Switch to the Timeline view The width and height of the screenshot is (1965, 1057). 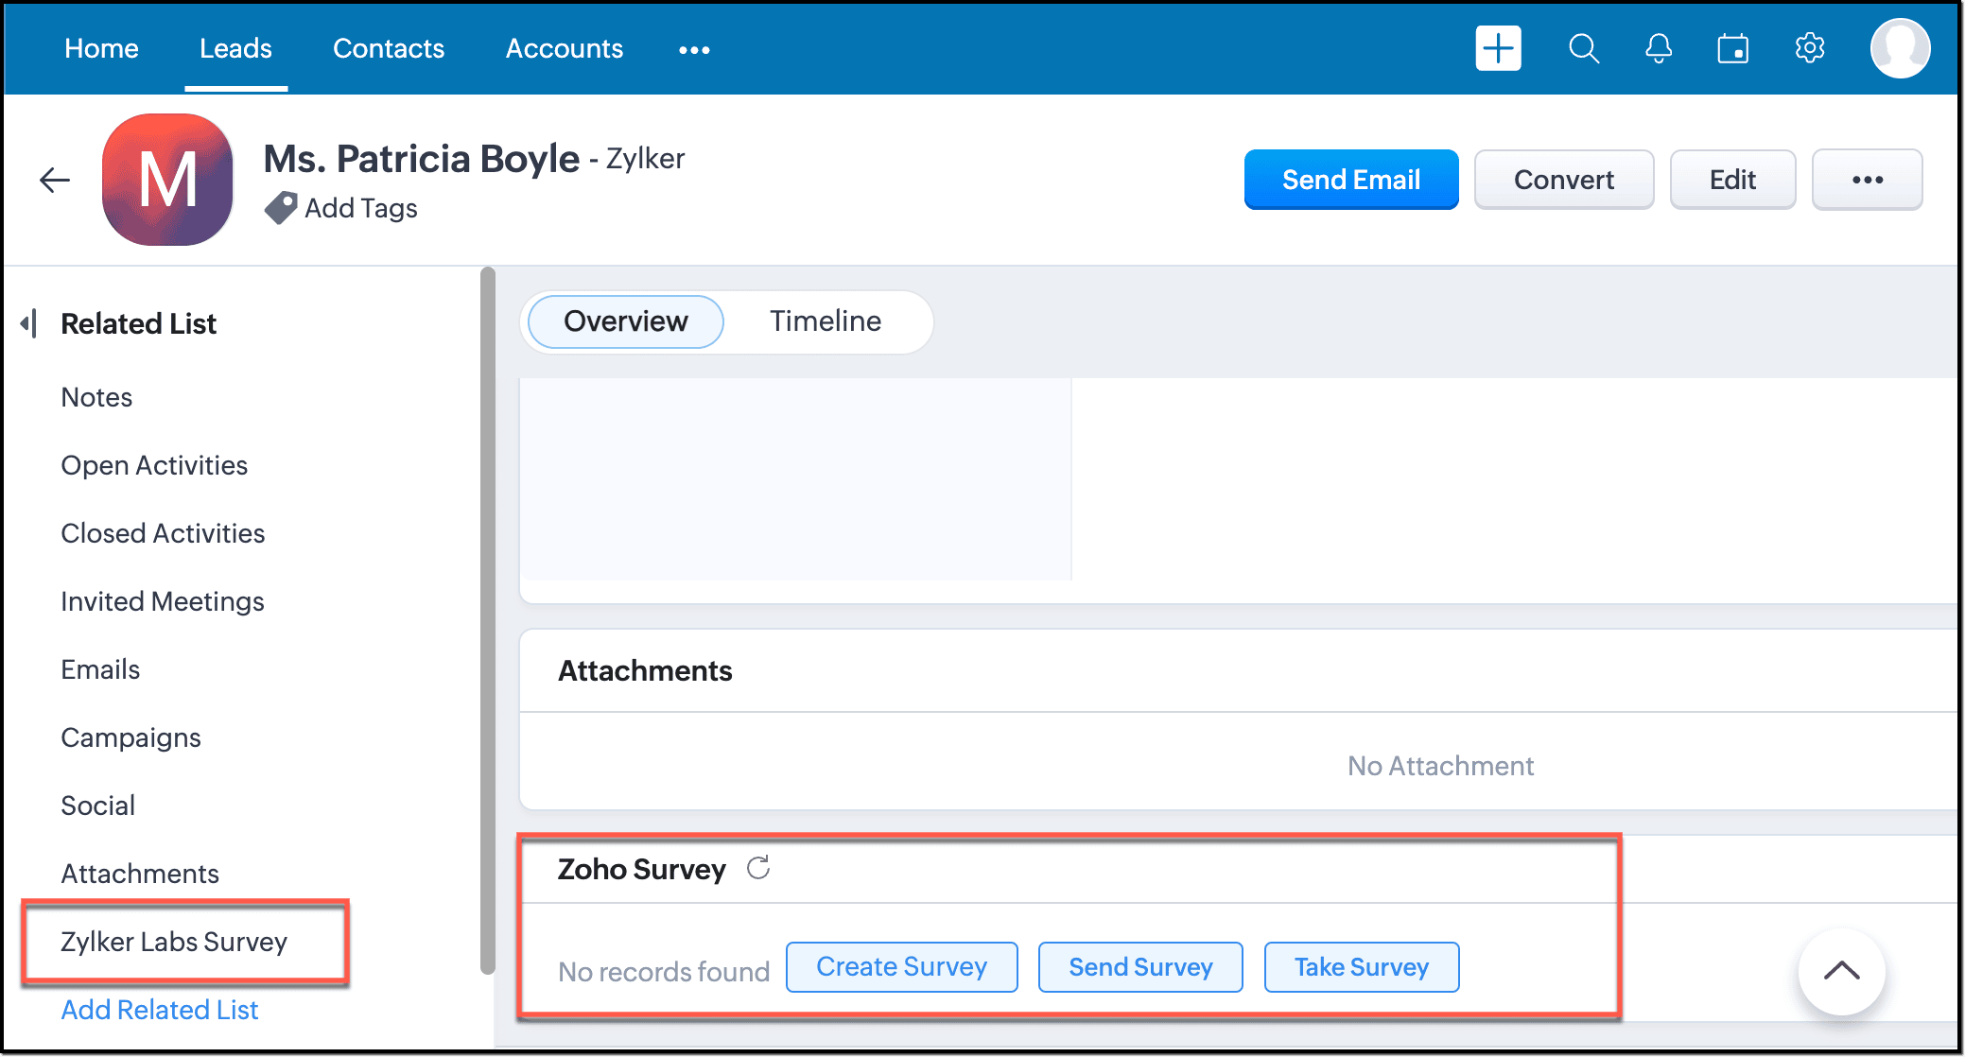[825, 321]
